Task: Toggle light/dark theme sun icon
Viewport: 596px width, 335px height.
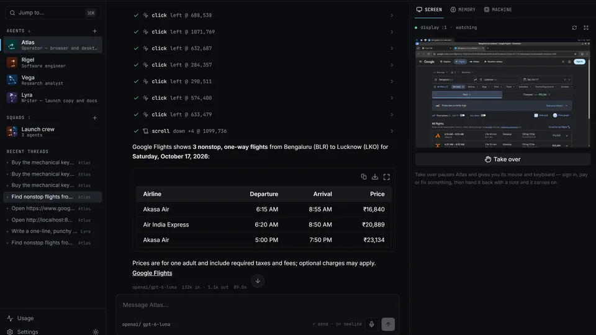Action: click(96, 331)
